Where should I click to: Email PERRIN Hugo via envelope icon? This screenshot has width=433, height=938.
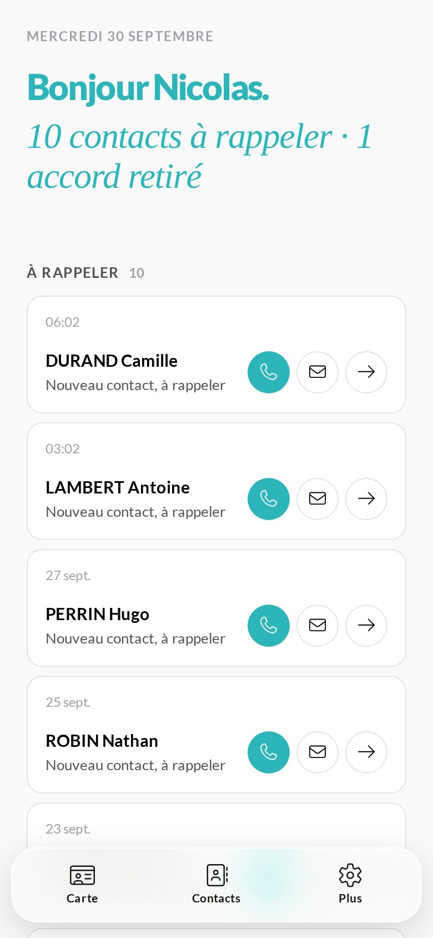click(318, 626)
